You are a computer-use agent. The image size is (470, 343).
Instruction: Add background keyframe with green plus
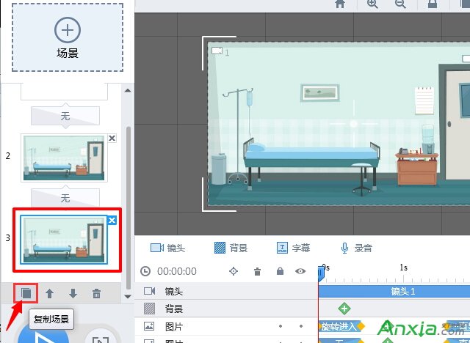tap(344, 309)
